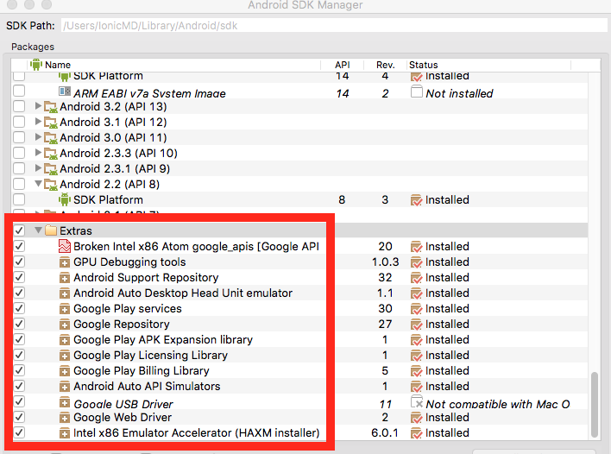This screenshot has width=611, height=454.
Task: Collapse the Android 2.2 (API 8) node
Action: (38, 185)
